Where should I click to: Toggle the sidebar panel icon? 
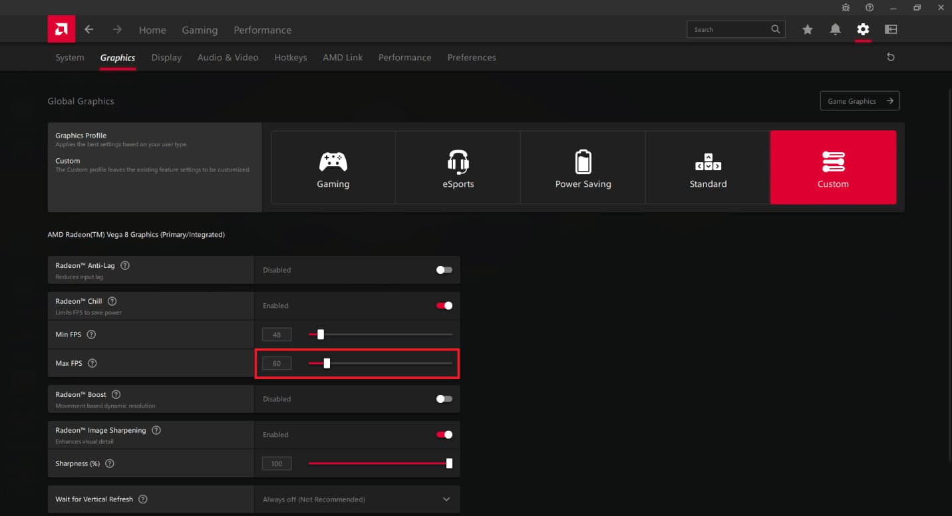[x=891, y=29]
